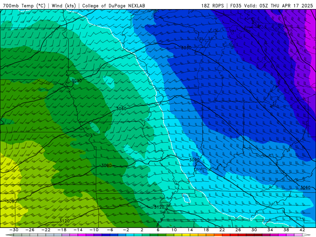Click the positive 30 value on the scale

click(254, 230)
